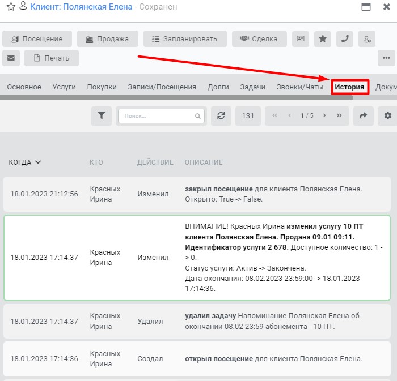Click the КТО column header
This screenshot has width=397, height=381.
click(x=96, y=162)
